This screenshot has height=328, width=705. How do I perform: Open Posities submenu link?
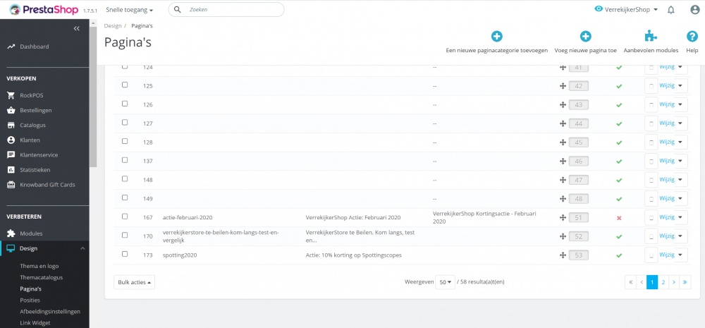(30, 300)
